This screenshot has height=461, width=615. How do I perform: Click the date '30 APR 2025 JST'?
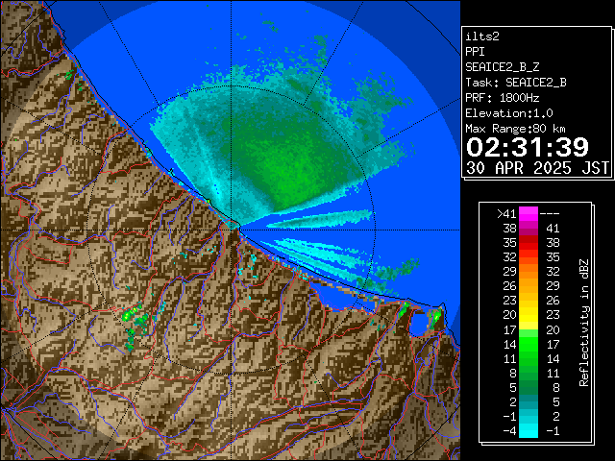tap(537, 168)
